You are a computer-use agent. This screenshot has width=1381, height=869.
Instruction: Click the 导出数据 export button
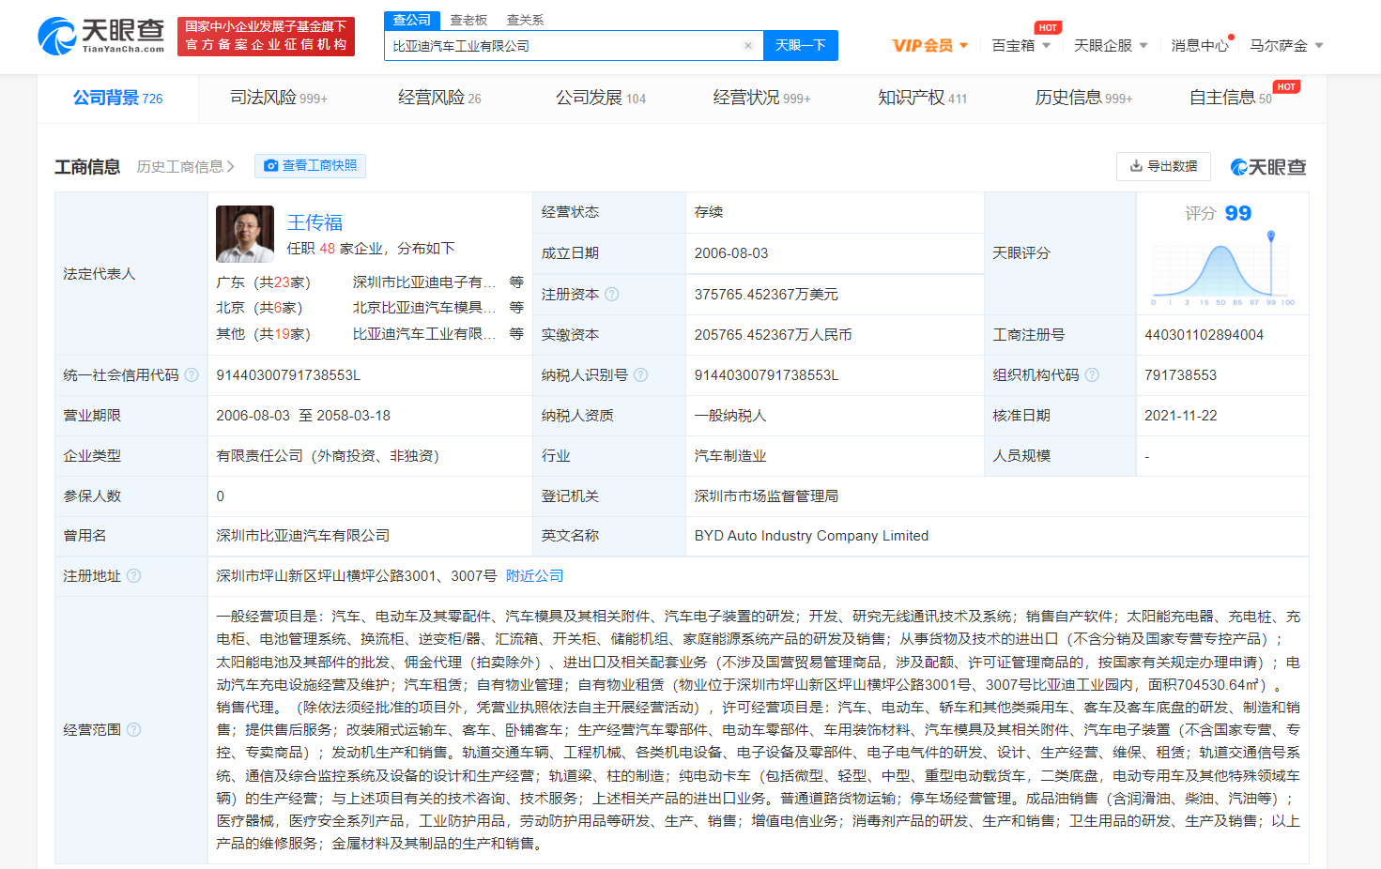point(1163,166)
